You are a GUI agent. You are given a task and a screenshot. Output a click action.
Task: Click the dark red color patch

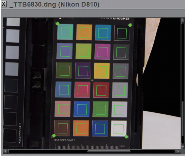pos(101,90)
